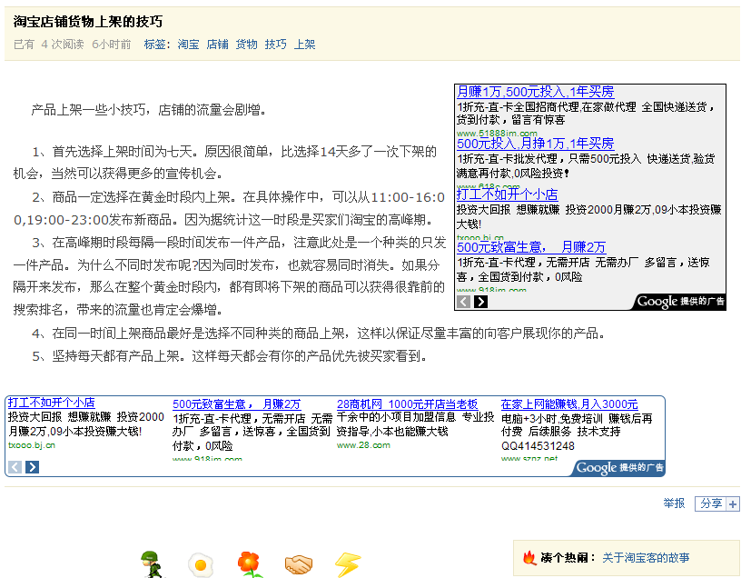
Task: Open bottom banner link 500元致富生意，月赚2万
Action: (x=237, y=404)
